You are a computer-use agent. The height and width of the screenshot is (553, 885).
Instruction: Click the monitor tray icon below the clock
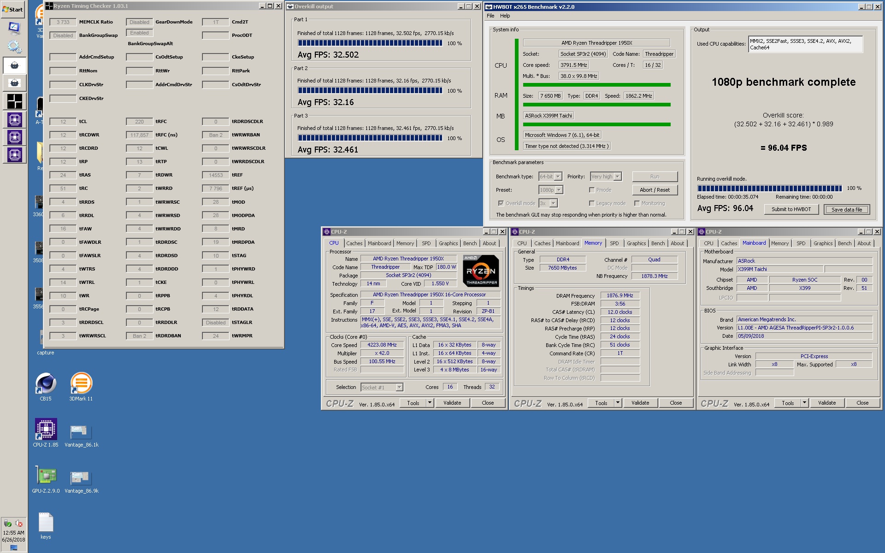click(14, 548)
